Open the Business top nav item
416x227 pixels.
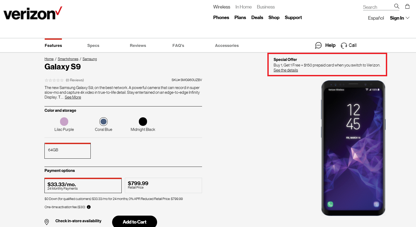coord(266,7)
